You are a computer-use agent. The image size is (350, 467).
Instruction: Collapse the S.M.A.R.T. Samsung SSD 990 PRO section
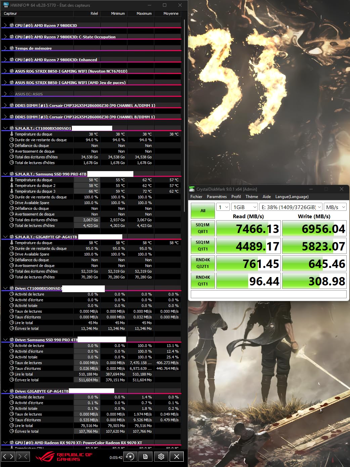tap(5, 174)
